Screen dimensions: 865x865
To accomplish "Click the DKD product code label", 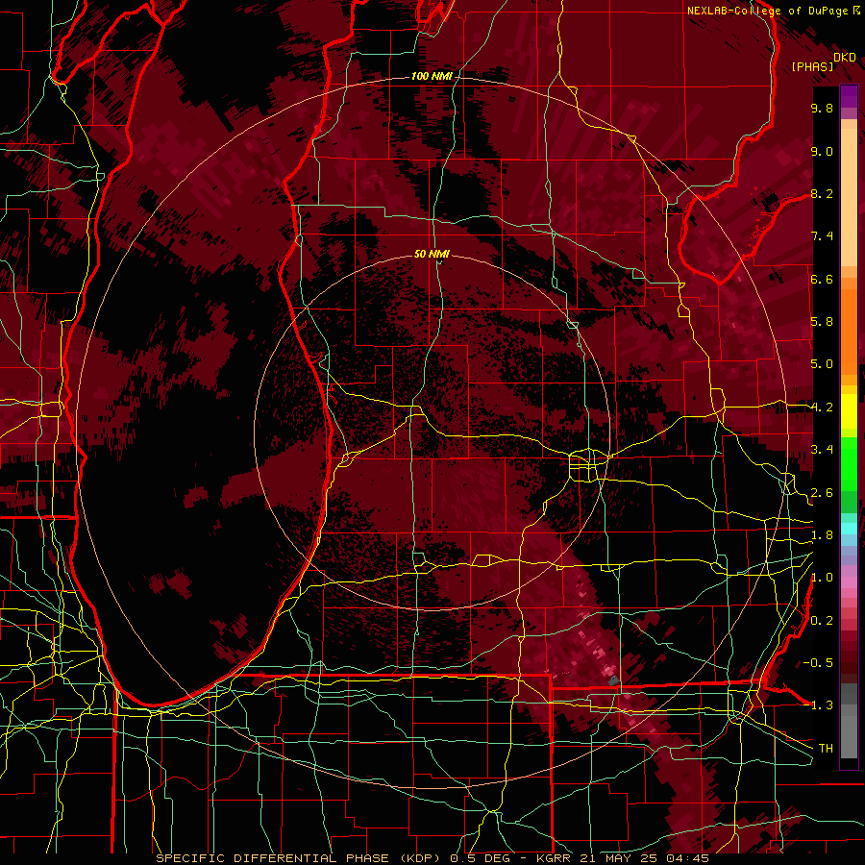I will pyautogui.click(x=845, y=58).
